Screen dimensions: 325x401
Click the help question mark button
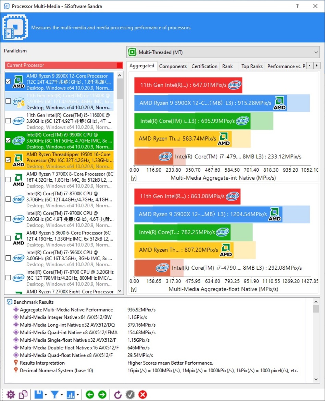[297, 6]
